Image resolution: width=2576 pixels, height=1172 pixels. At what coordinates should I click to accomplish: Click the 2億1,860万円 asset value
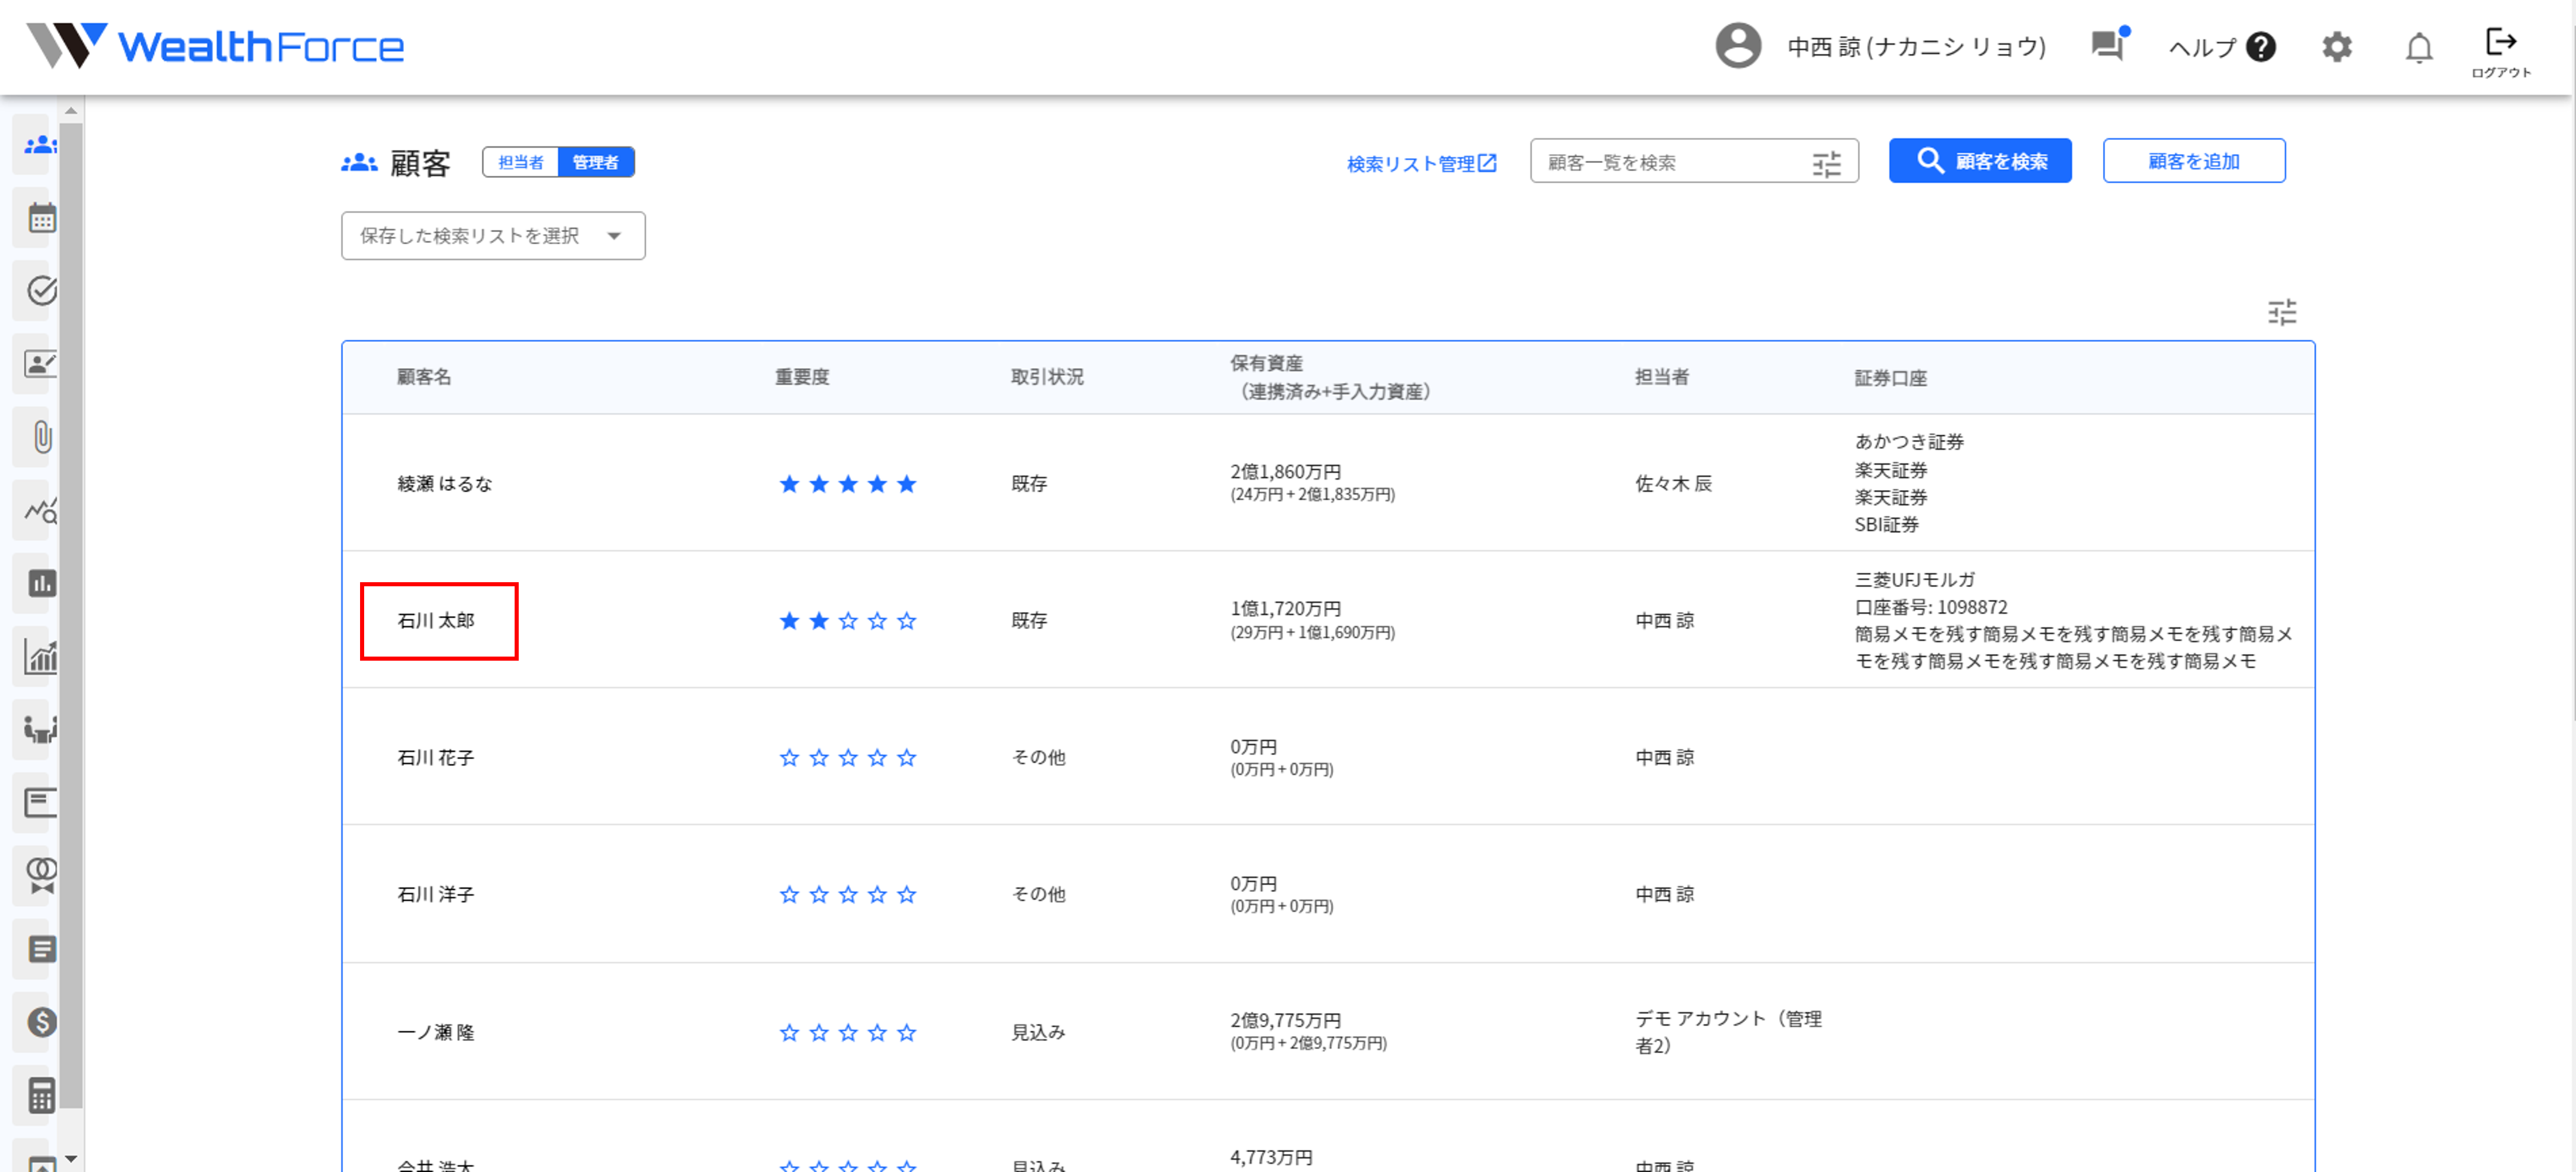tap(1285, 473)
